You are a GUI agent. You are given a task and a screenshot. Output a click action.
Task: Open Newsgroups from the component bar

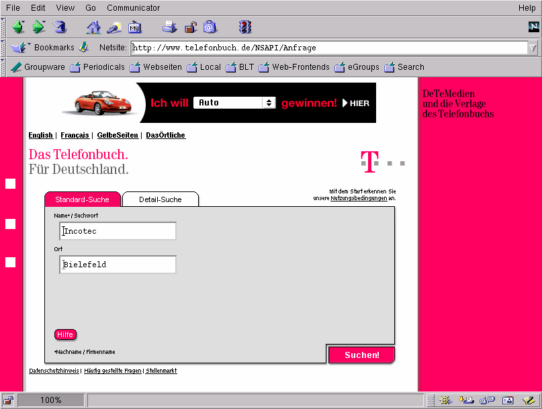click(x=487, y=400)
